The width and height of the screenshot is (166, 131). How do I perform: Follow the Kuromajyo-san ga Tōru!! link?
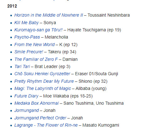[x=39, y=30]
